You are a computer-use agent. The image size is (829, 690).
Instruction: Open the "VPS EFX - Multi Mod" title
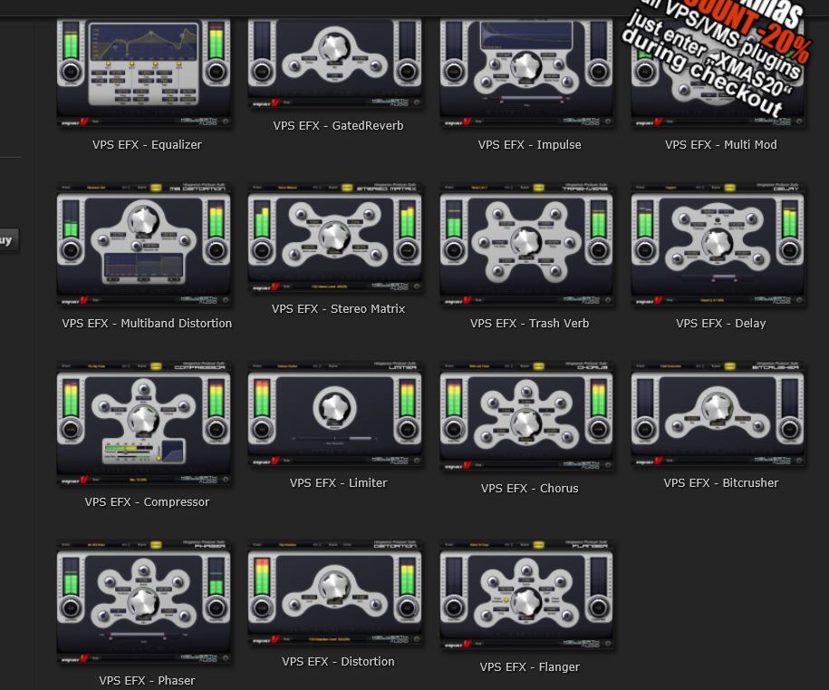[x=721, y=144]
